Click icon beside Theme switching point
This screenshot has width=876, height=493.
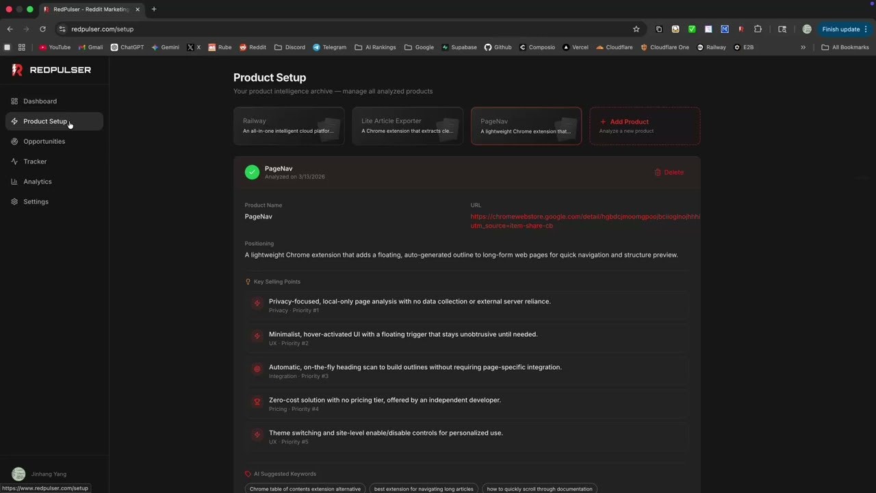[257, 435]
